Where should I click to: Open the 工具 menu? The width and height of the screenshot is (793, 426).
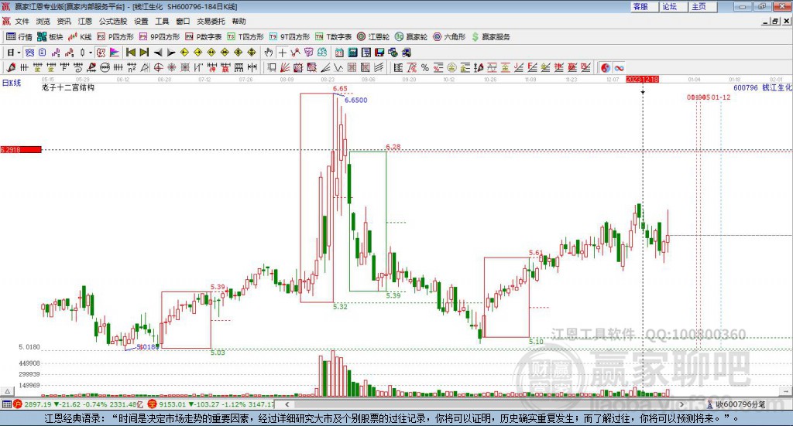[162, 21]
